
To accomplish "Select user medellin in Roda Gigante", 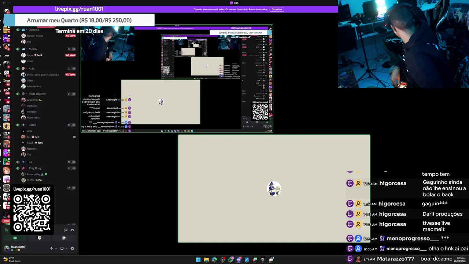I will (x=29, y=111).
